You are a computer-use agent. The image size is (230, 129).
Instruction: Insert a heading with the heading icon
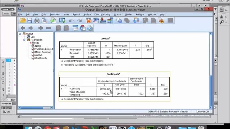point(75,28)
